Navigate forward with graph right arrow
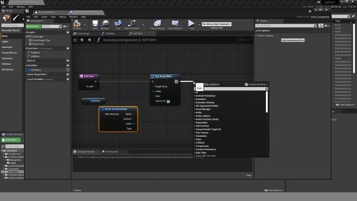357x201 pixels. pos(89,40)
